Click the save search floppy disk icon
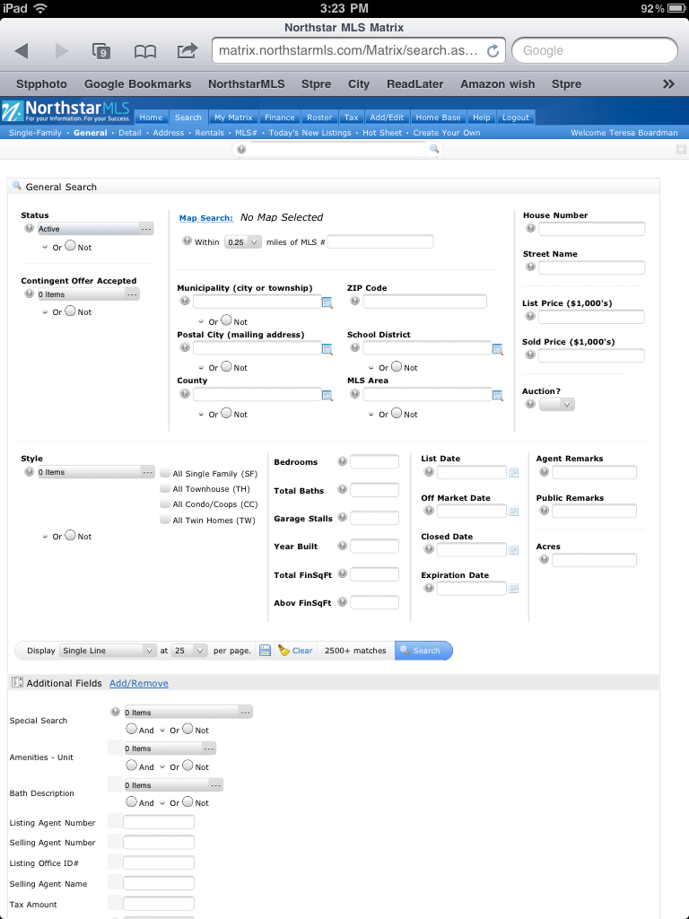 [265, 651]
